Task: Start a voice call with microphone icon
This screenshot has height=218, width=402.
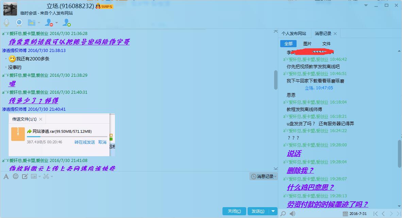Action: click(6, 23)
